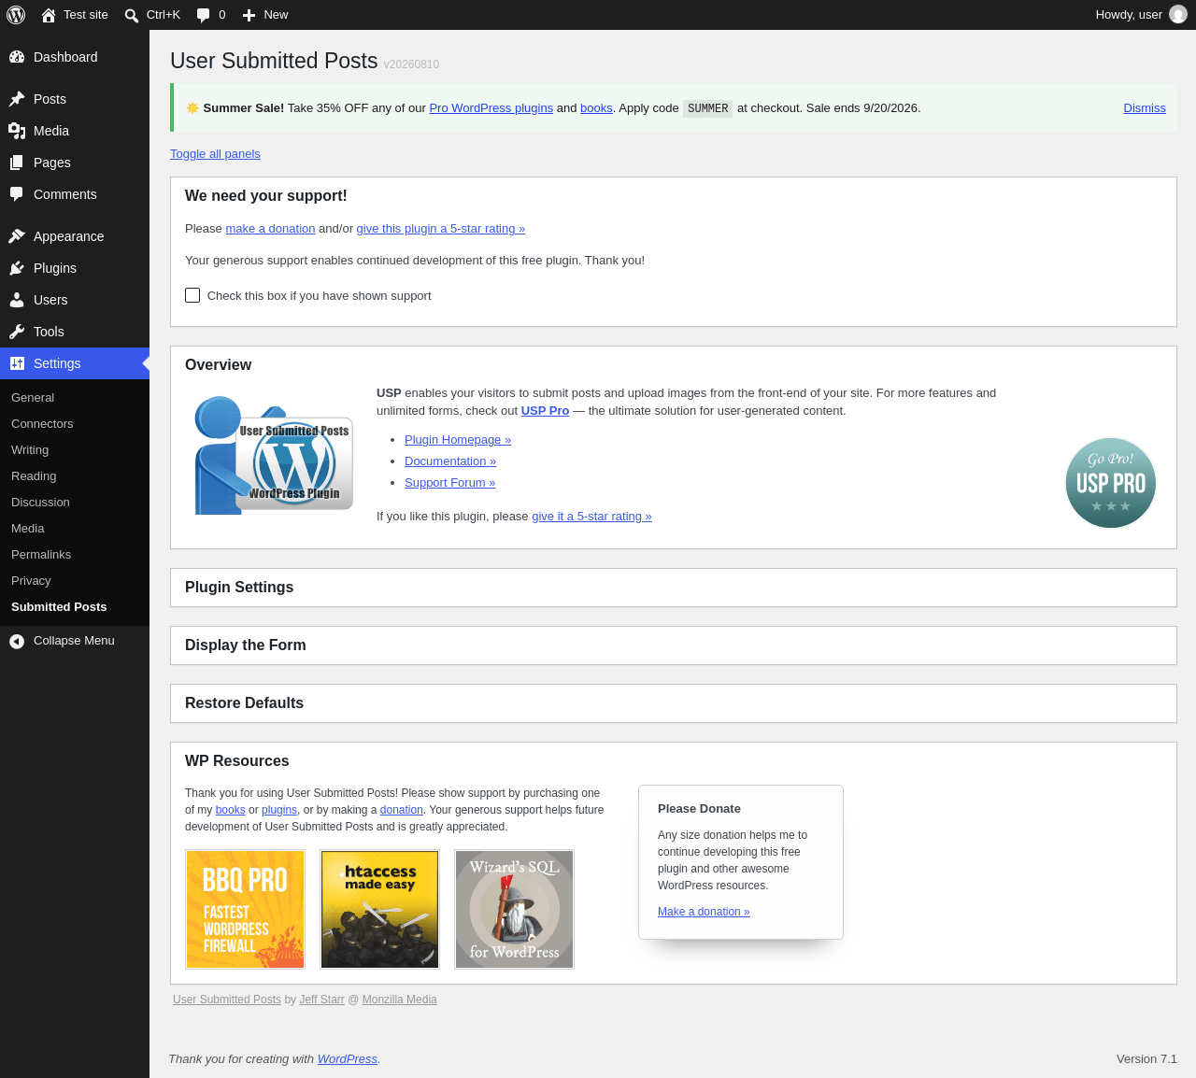1196x1078 pixels.
Task: Click the Howdy, user account menu
Action: (1141, 15)
